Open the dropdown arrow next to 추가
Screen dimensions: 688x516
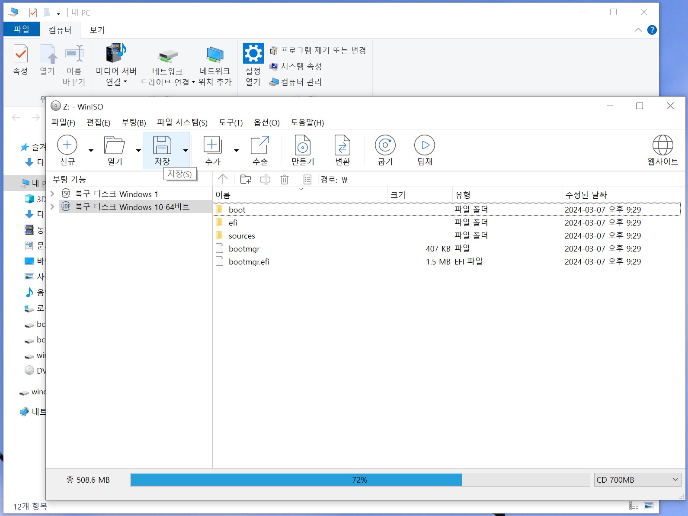(236, 151)
